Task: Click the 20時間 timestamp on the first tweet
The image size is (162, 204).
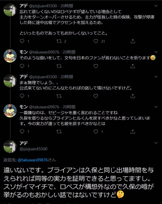Action: click(66, 4)
